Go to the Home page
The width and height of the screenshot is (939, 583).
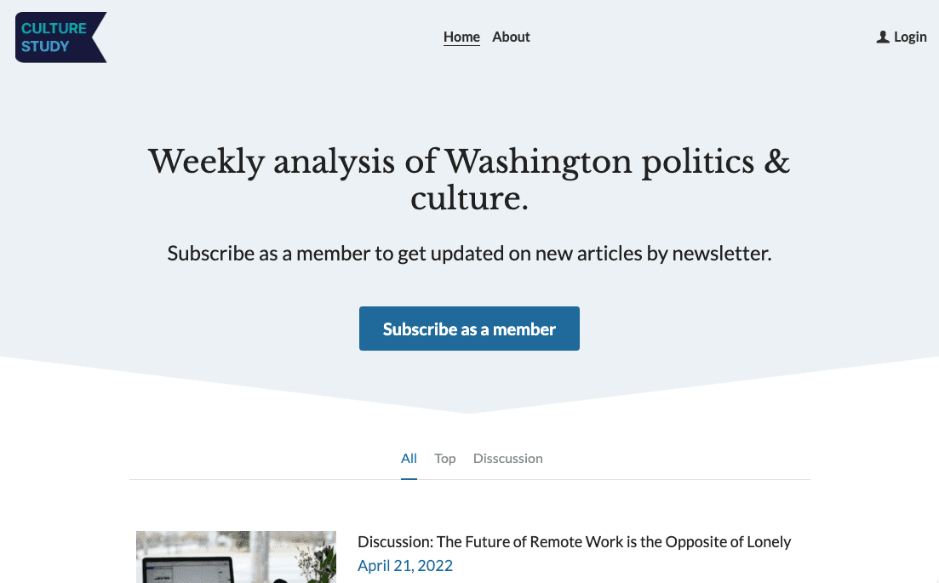tap(461, 37)
